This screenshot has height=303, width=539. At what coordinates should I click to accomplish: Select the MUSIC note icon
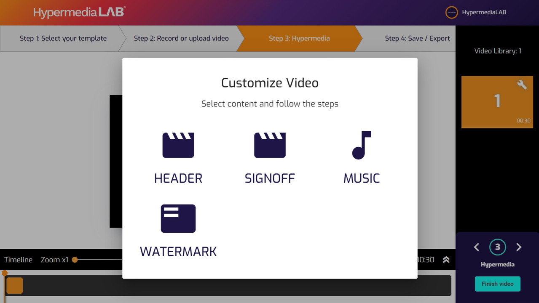361,145
